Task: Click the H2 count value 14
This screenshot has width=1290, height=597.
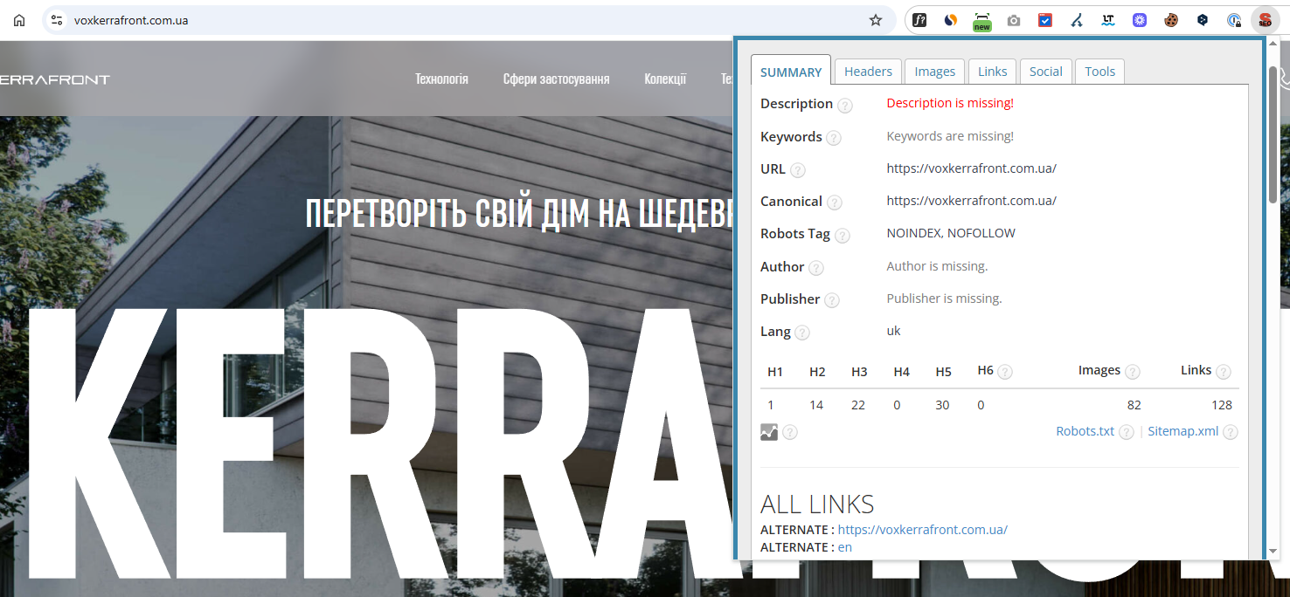Action: 816,405
